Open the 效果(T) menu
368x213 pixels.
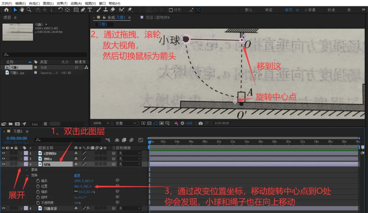(x=62, y=3)
